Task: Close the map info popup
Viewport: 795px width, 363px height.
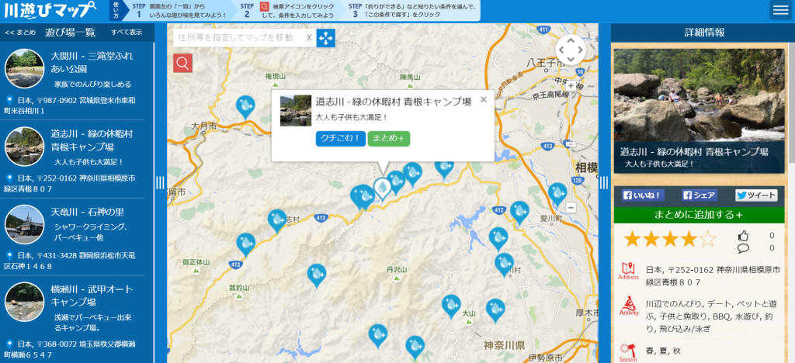Action: pyautogui.click(x=484, y=99)
